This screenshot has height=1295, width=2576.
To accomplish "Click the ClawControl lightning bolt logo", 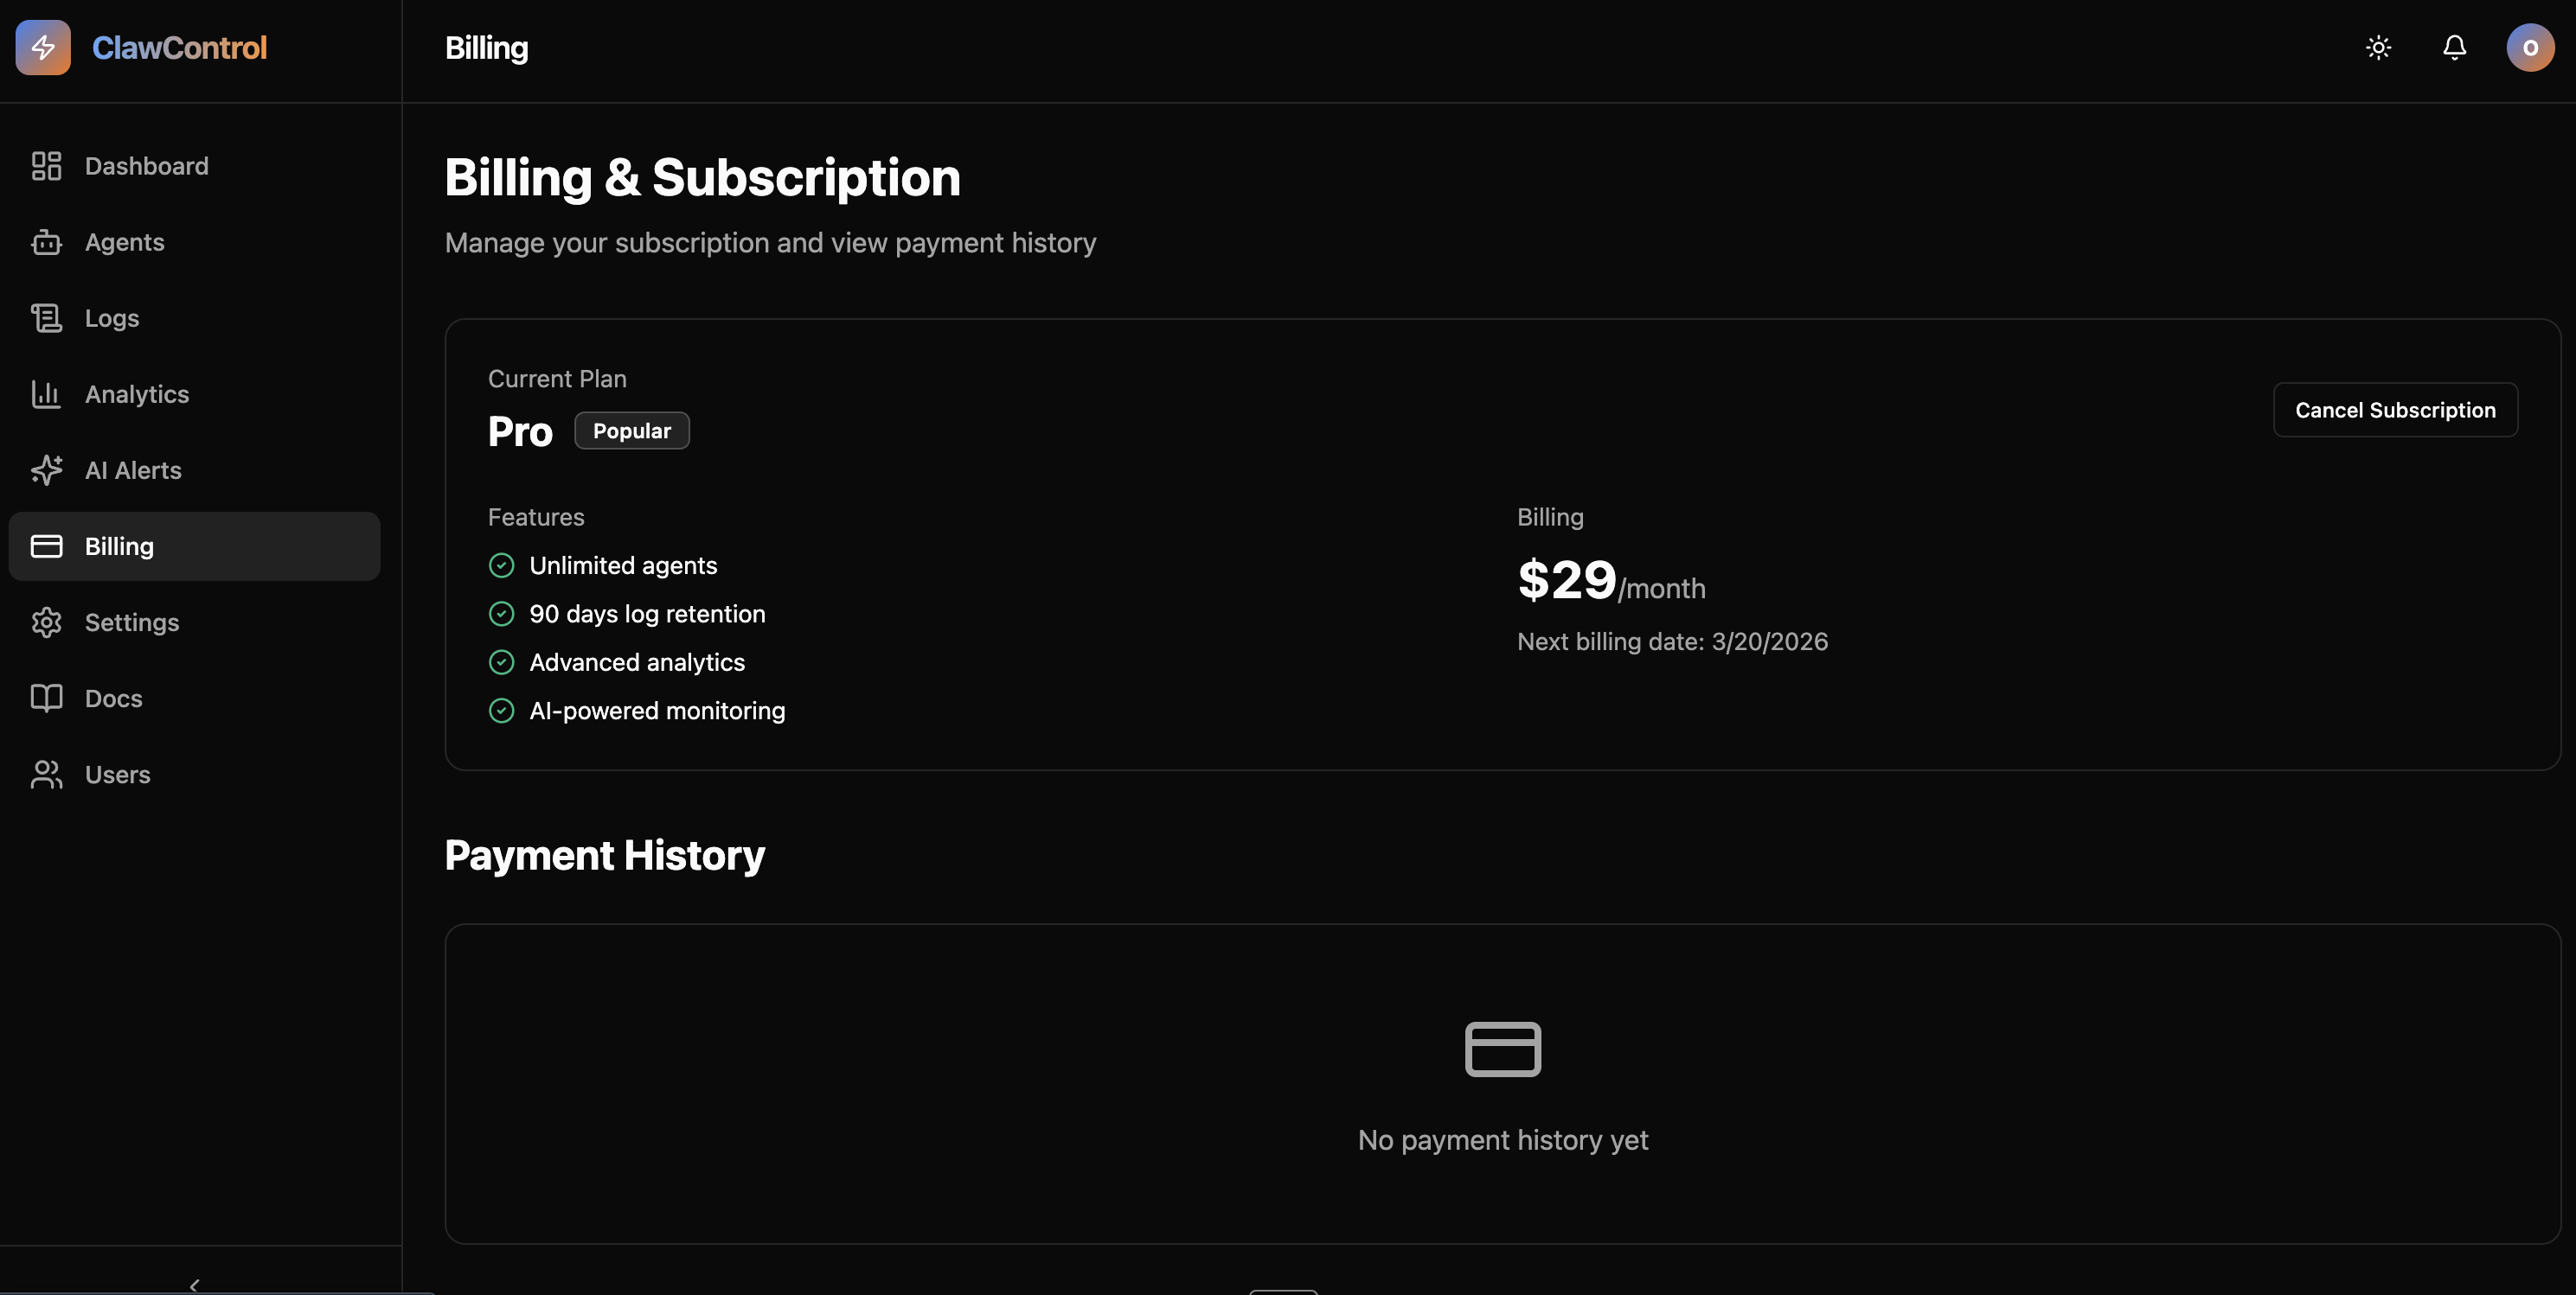I will tap(43, 47).
